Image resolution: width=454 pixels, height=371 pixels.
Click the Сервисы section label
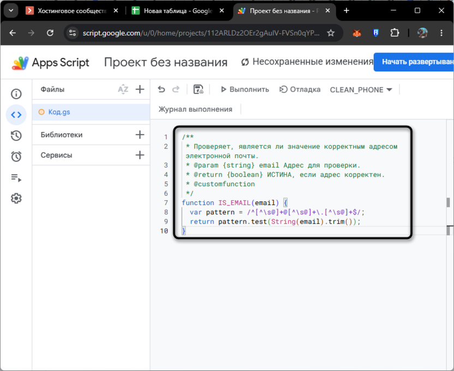click(56, 155)
